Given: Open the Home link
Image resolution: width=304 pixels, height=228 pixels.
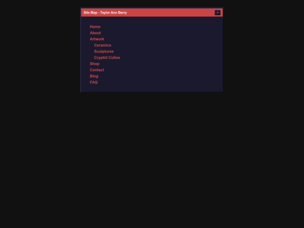Looking at the screenshot, I should pos(95,27).
